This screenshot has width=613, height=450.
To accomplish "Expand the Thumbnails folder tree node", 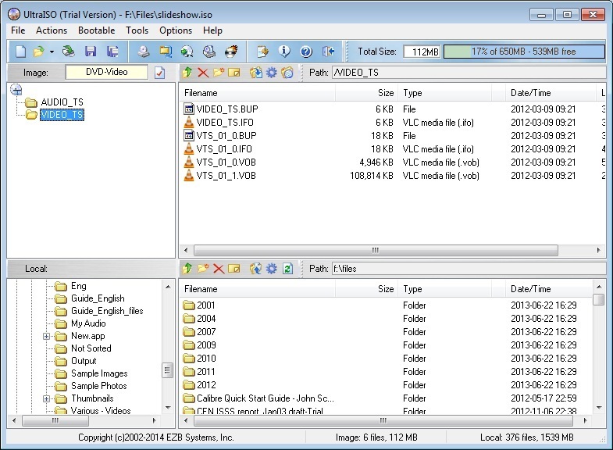I will pyautogui.click(x=46, y=398).
